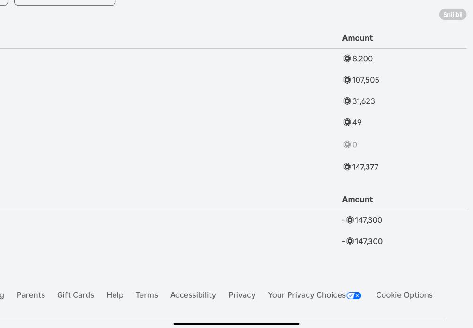Image resolution: width=473 pixels, height=328 pixels.
Task: Click the Robux icon beside 8,200
Action: 347,59
